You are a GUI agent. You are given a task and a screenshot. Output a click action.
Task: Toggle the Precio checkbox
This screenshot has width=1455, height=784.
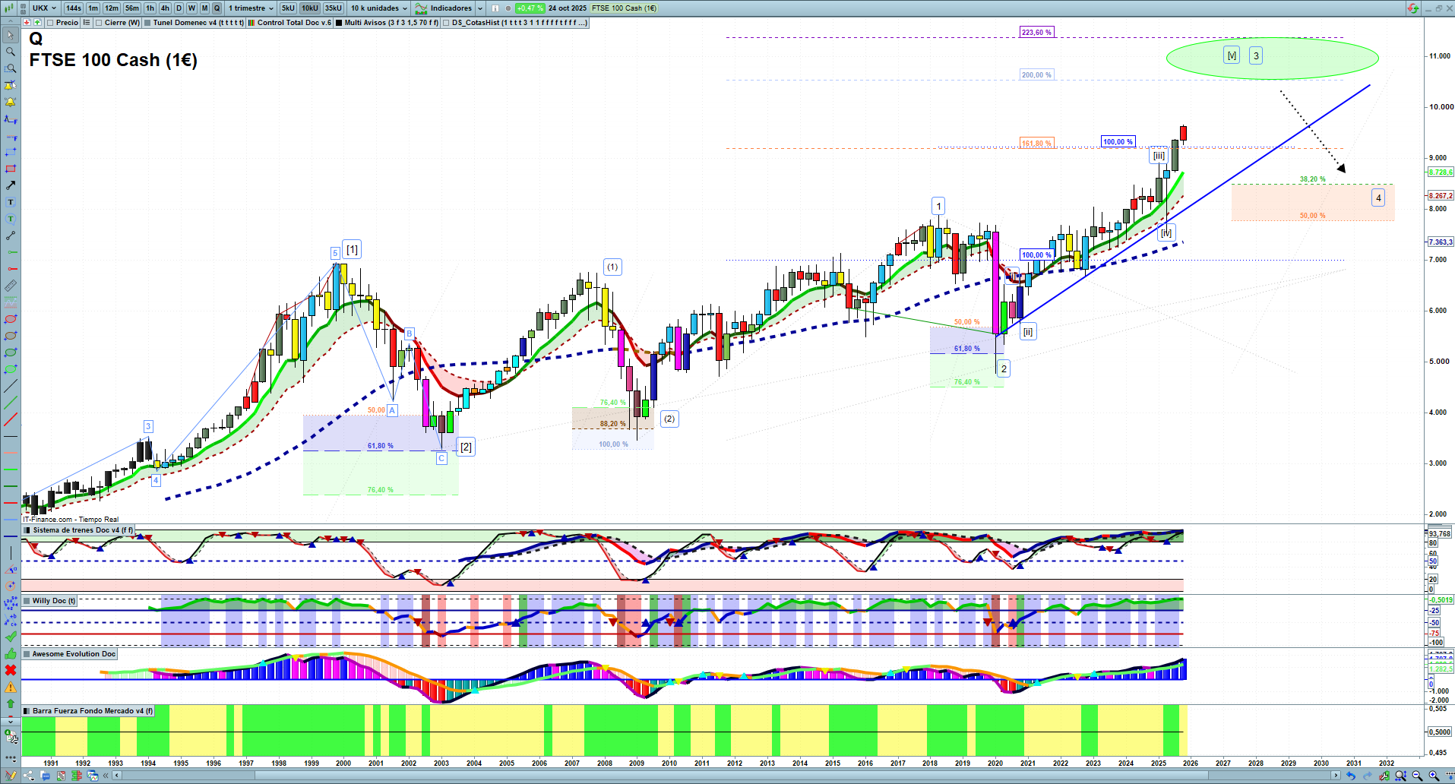[50, 23]
